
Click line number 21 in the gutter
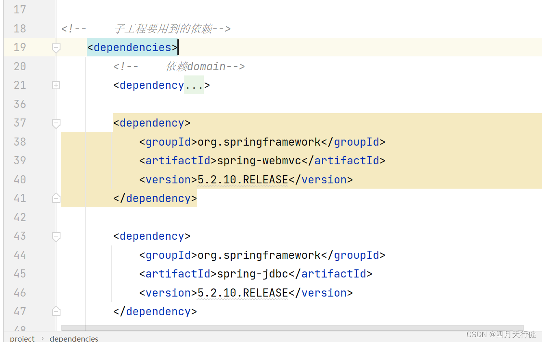click(20, 85)
